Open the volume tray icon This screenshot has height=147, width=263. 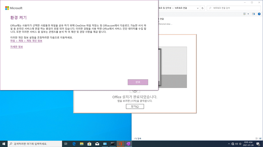click(237, 144)
